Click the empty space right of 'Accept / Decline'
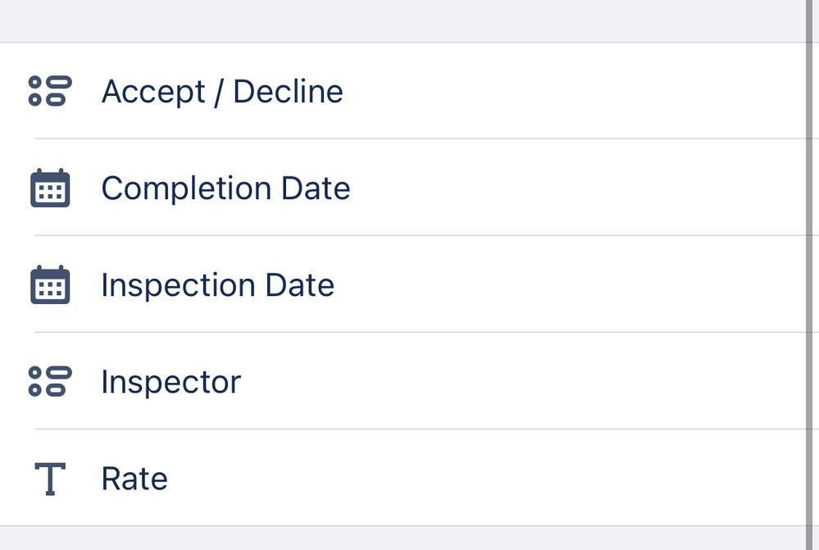This screenshot has width=819, height=550. pyautogui.click(x=574, y=91)
